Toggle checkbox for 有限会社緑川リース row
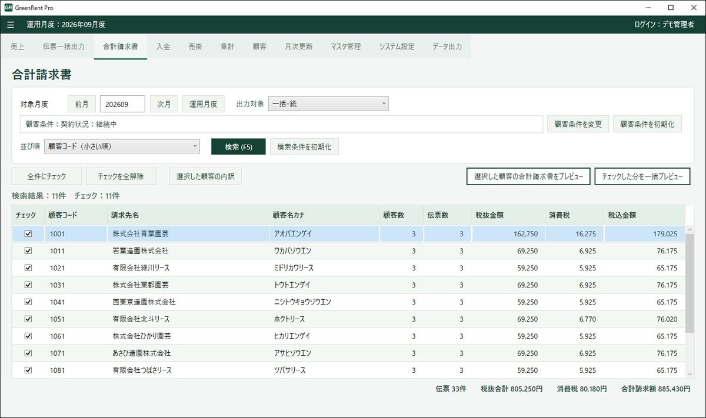This screenshot has height=418, width=706. click(x=28, y=268)
